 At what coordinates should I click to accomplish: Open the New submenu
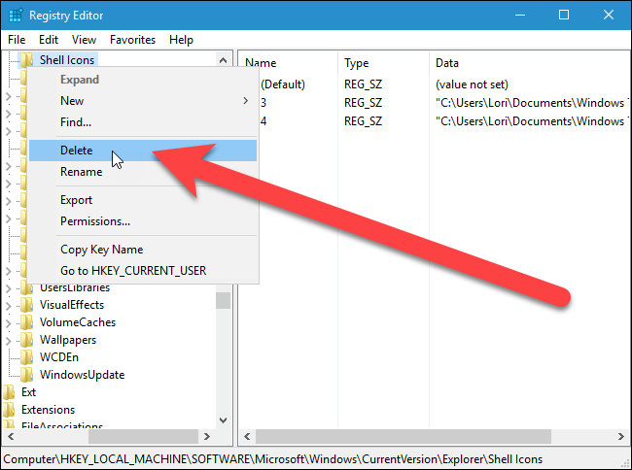tap(143, 101)
